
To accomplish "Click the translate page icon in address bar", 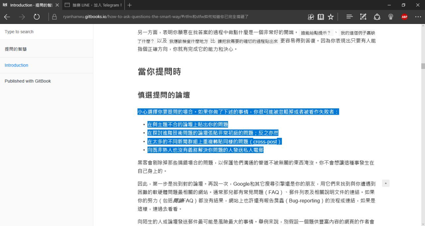I will 311,17.
